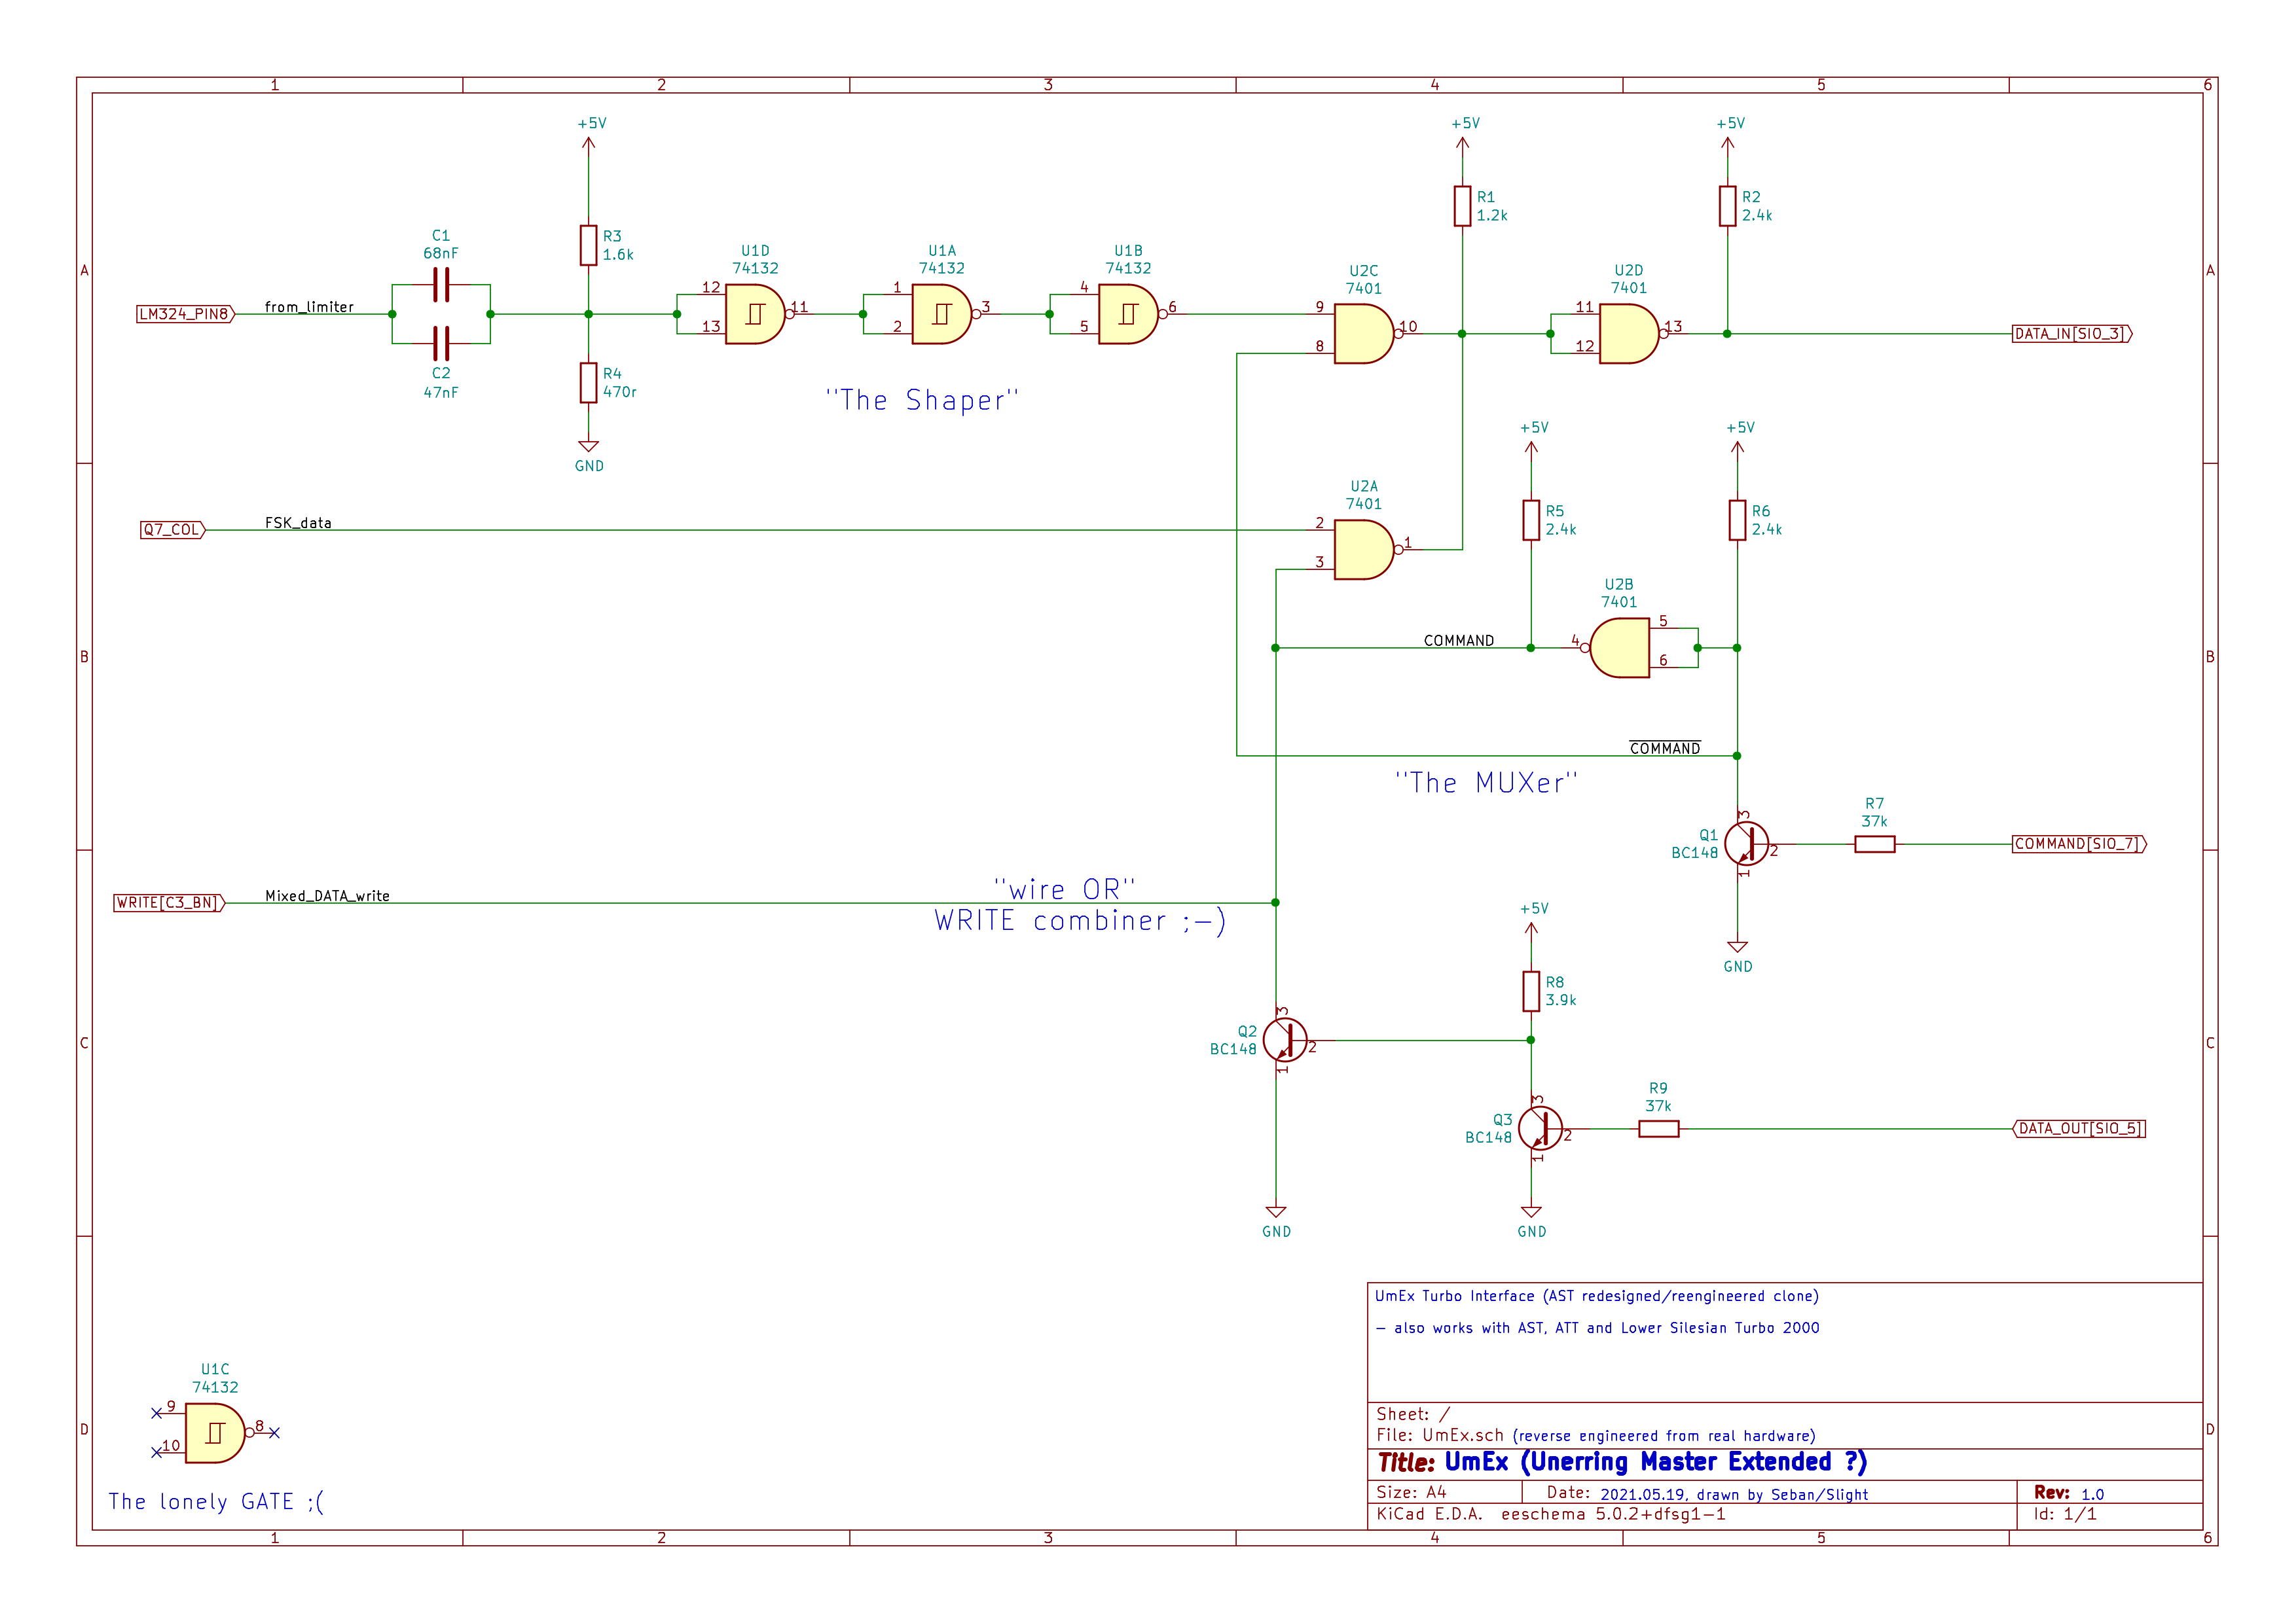Select the U2B 7401 gate symbol

coord(1619,648)
